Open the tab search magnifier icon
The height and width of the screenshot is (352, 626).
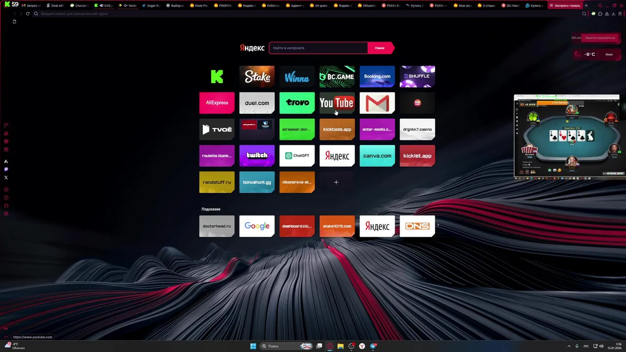click(600, 5)
